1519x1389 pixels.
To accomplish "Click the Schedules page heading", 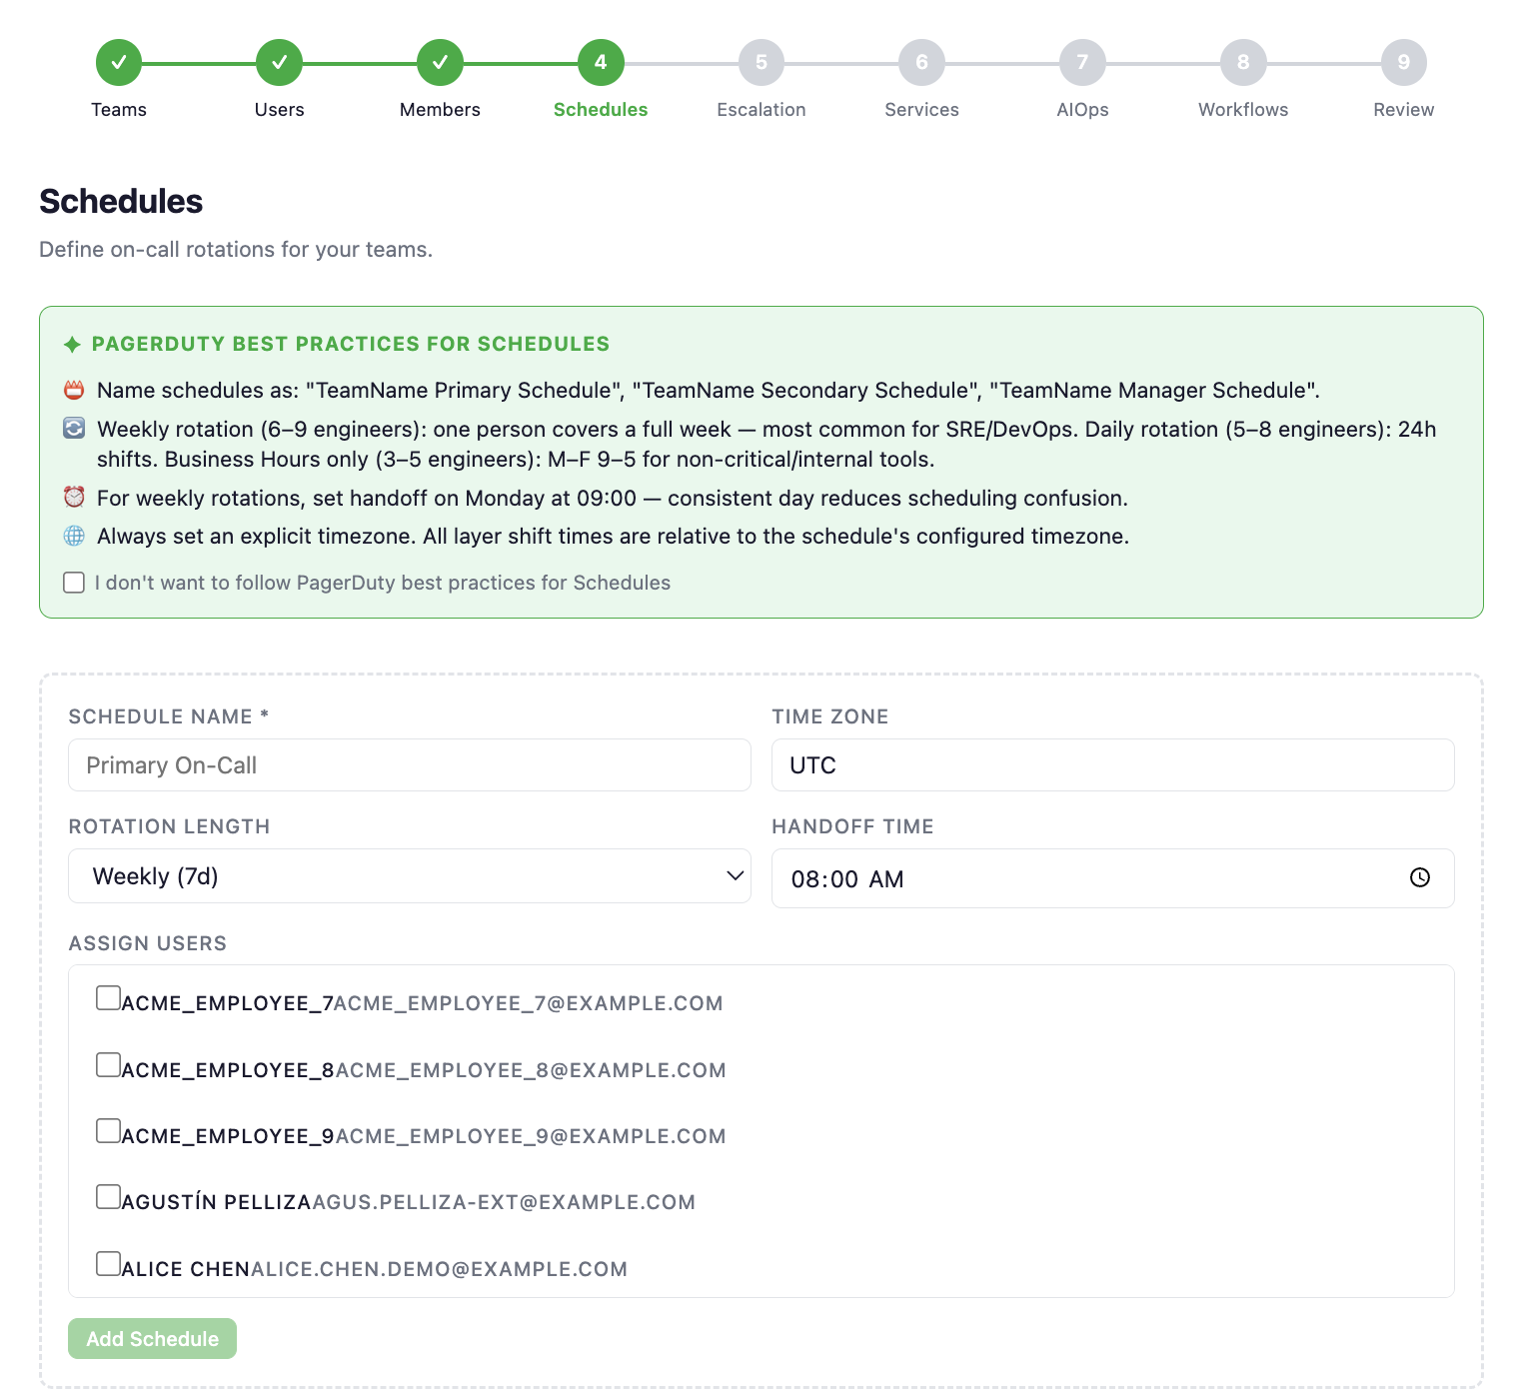I will coord(121,201).
